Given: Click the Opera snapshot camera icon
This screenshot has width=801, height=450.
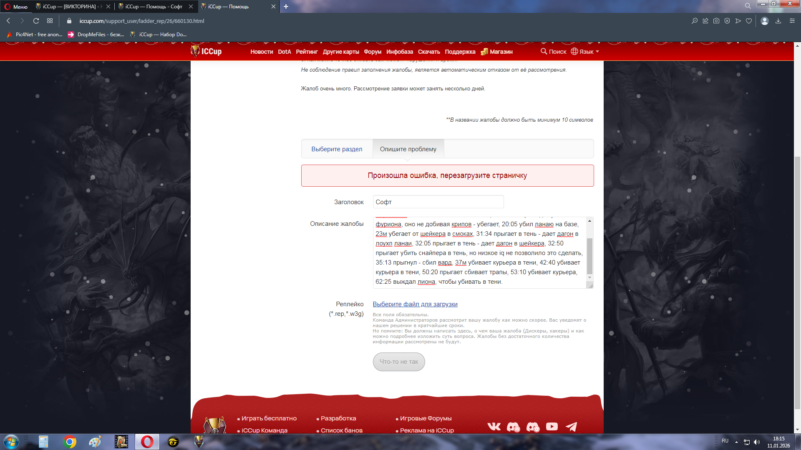Looking at the screenshot, I should coord(716,21).
